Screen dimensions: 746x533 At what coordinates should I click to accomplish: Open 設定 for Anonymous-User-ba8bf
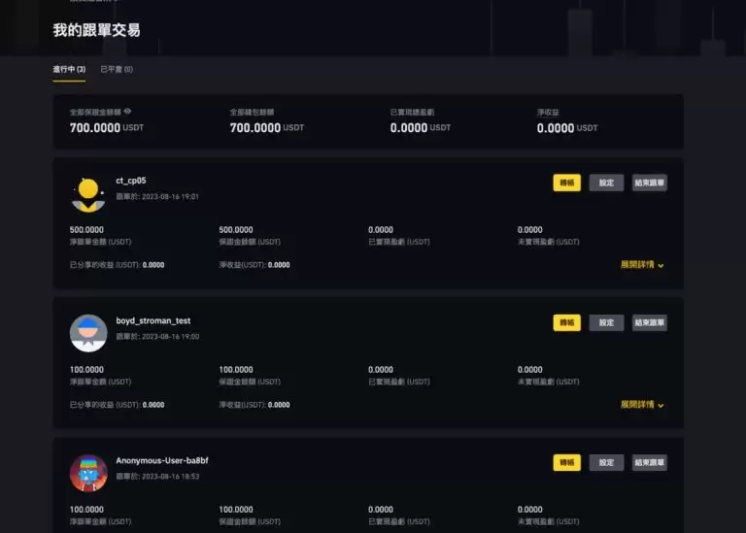coord(606,463)
